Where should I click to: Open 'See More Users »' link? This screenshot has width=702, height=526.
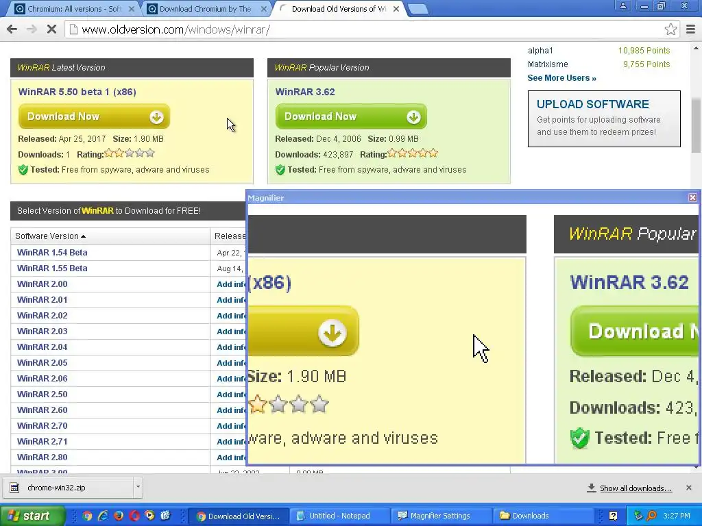tap(561, 78)
